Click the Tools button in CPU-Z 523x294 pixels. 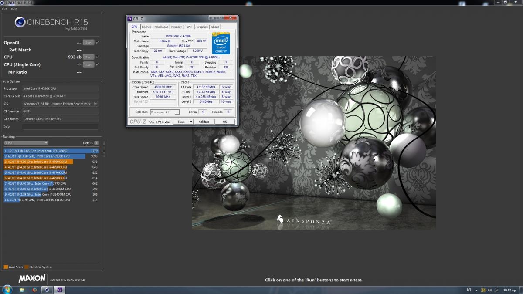pyautogui.click(x=181, y=122)
